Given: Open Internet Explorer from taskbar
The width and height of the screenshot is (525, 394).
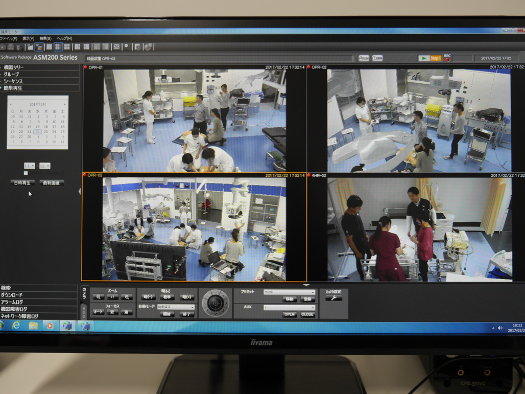Looking at the screenshot, I should coord(16,326).
